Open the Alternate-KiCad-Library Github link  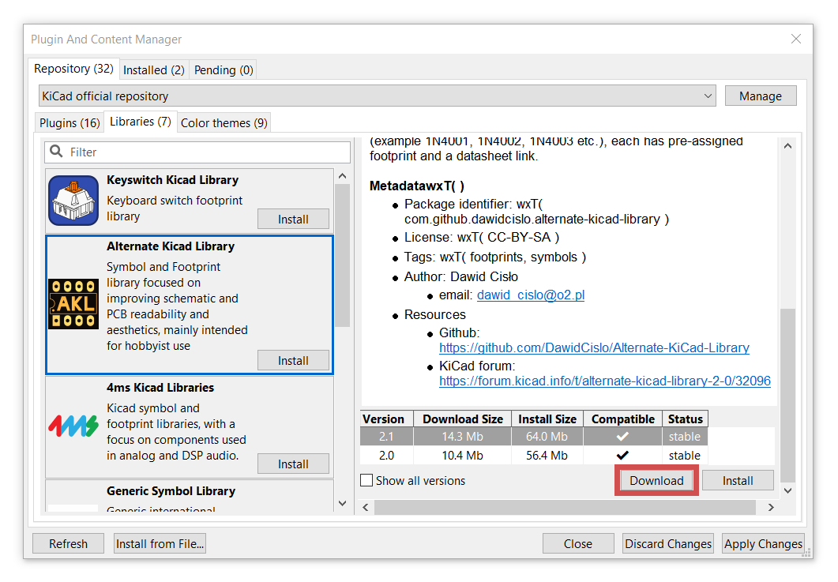pos(594,347)
